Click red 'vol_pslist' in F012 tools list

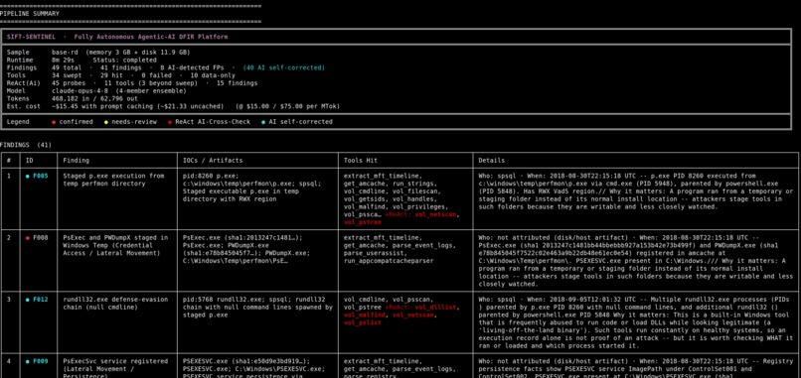(x=363, y=322)
